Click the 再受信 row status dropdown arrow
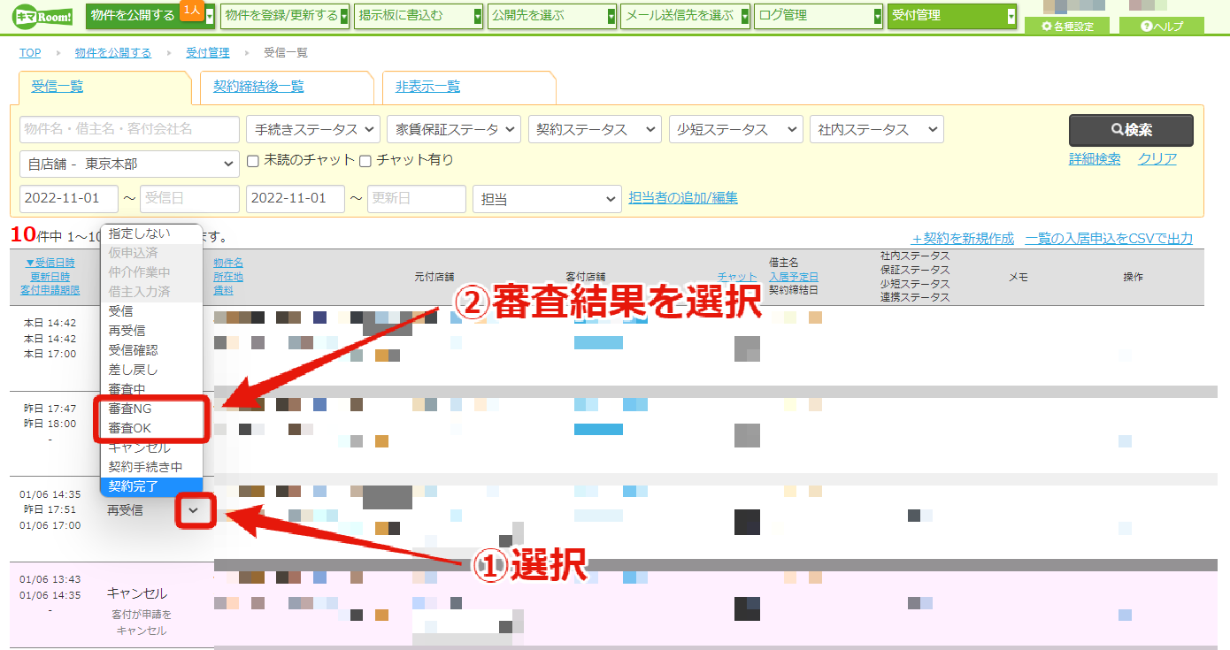Viewport: 1230px width, 650px height. tap(195, 510)
